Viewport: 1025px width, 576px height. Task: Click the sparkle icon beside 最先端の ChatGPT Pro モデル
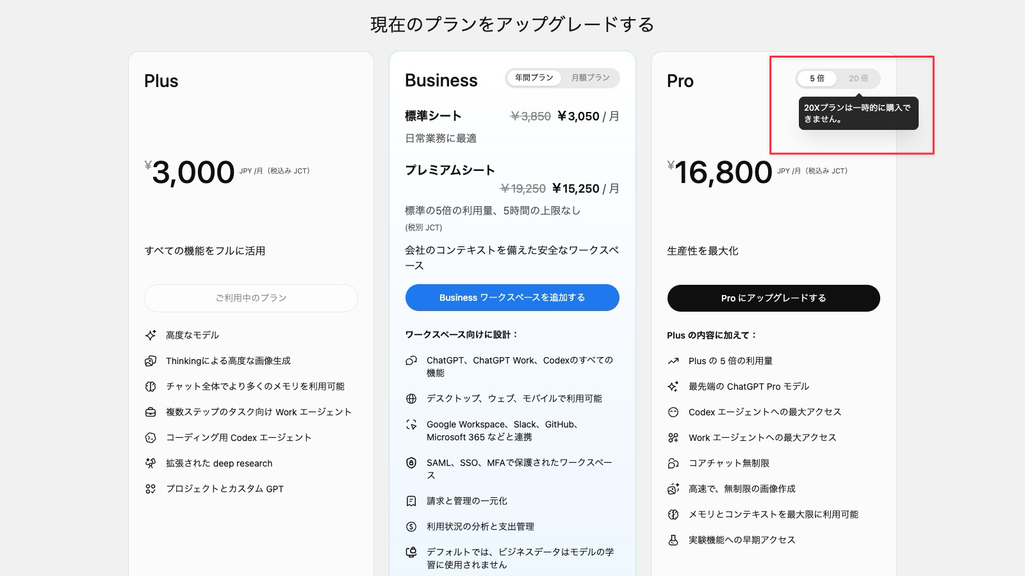[673, 387]
